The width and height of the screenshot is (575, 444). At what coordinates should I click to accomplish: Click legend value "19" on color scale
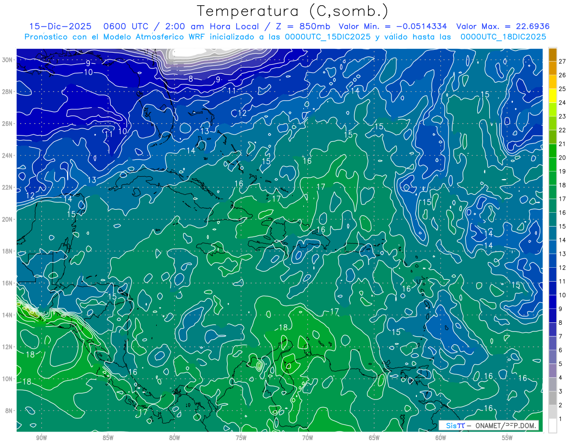point(563,171)
